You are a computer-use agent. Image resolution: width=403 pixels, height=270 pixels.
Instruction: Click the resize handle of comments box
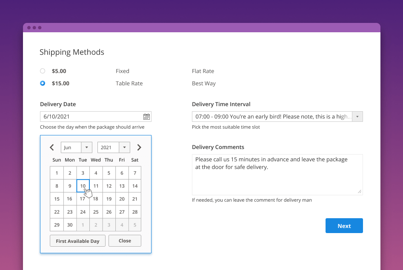point(360,192)
